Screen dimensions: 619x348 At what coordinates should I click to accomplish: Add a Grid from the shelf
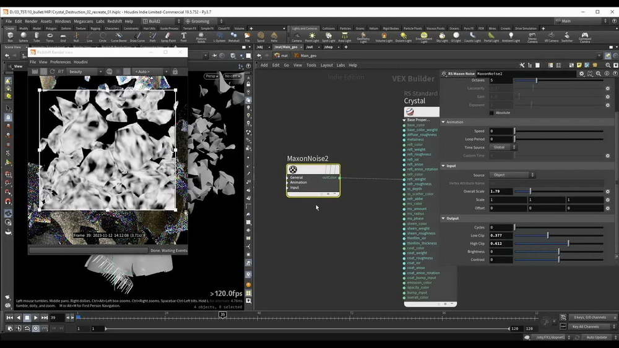pyautogui.click(x=63, y=37)
